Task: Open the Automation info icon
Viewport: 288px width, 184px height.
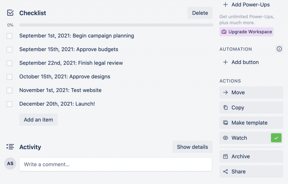Action: coord(279,49)
